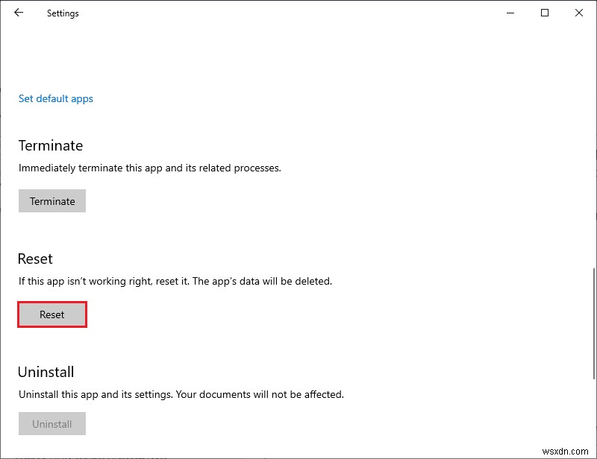The height and width of the screenshot is (459, 597).
Task: Click the Reset section heading
Action: 34,259
